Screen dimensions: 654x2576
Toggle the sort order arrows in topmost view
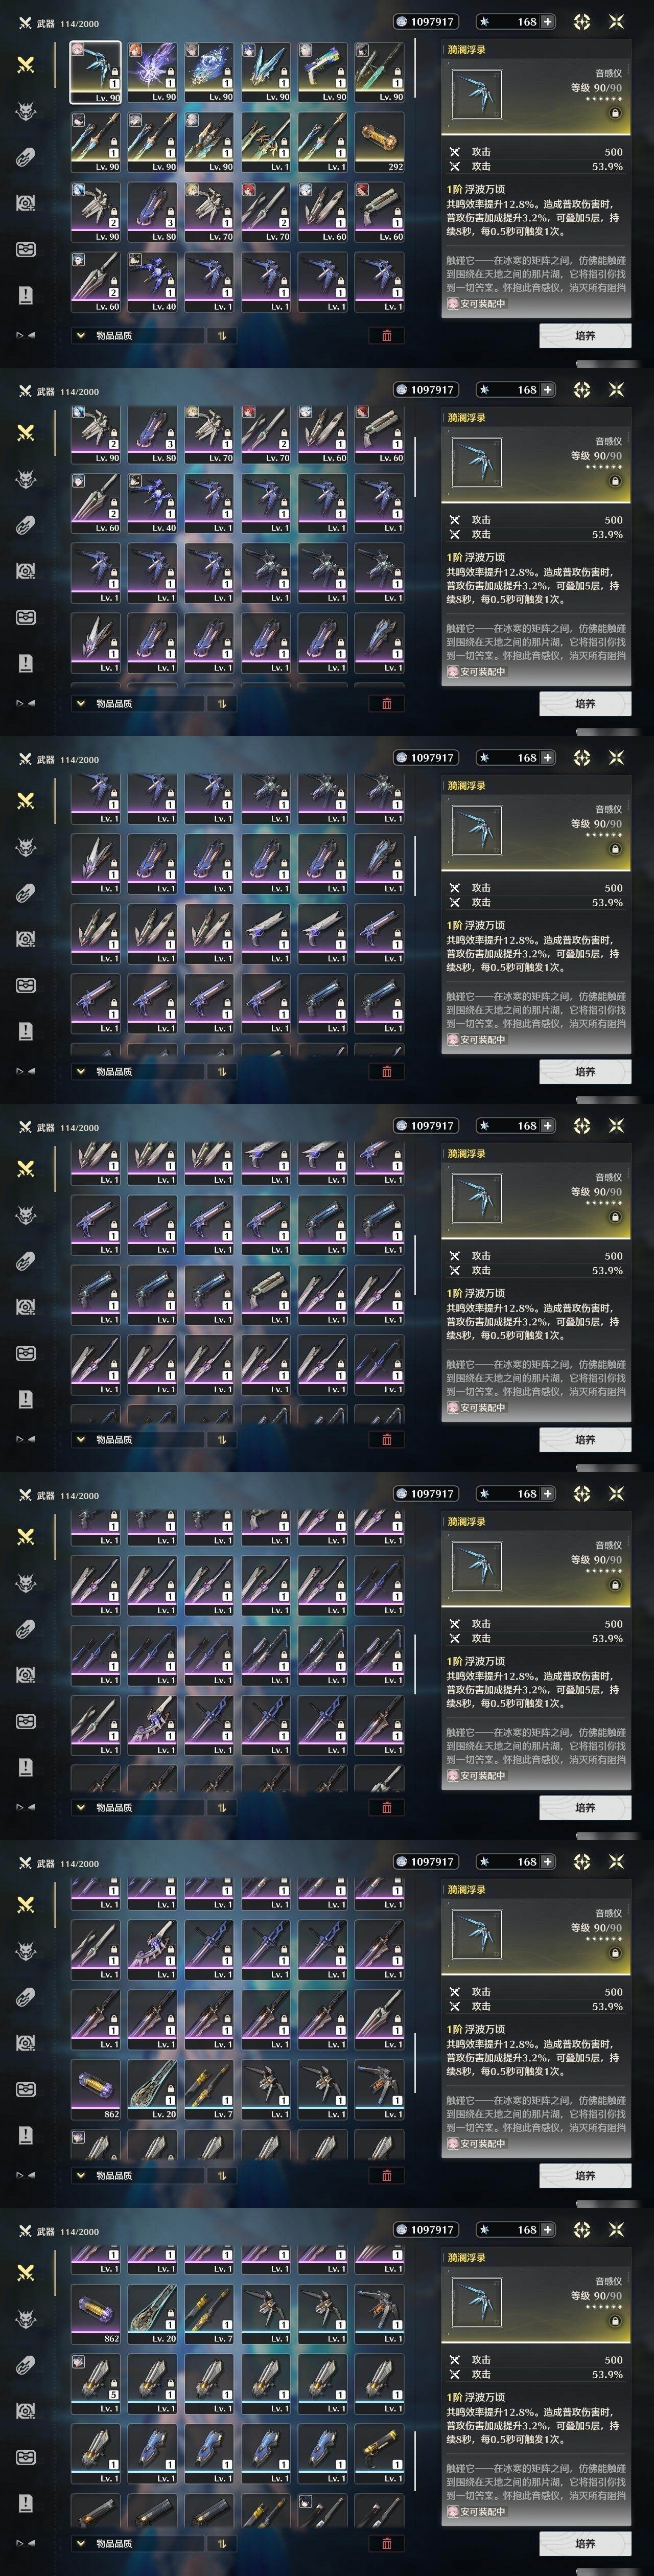pyautogui.click(x=221, y=335)
